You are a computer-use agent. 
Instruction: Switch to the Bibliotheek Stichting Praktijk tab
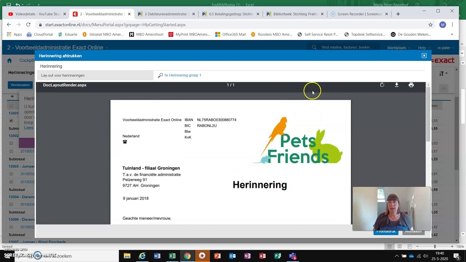click(295, 14)
